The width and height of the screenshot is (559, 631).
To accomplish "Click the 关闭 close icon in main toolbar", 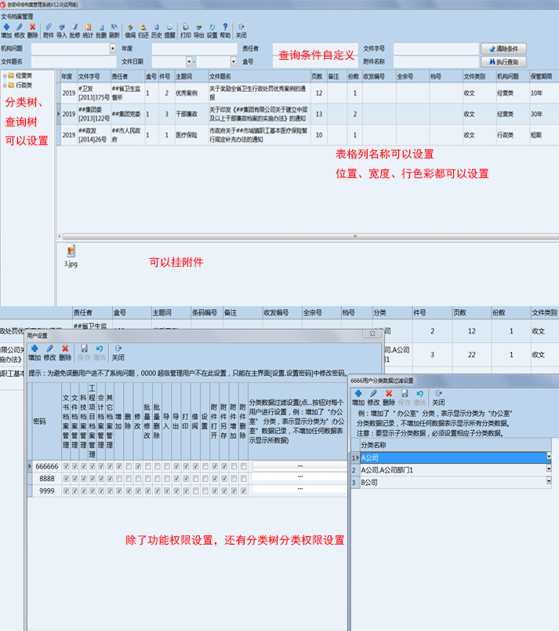I will point(241,27).
